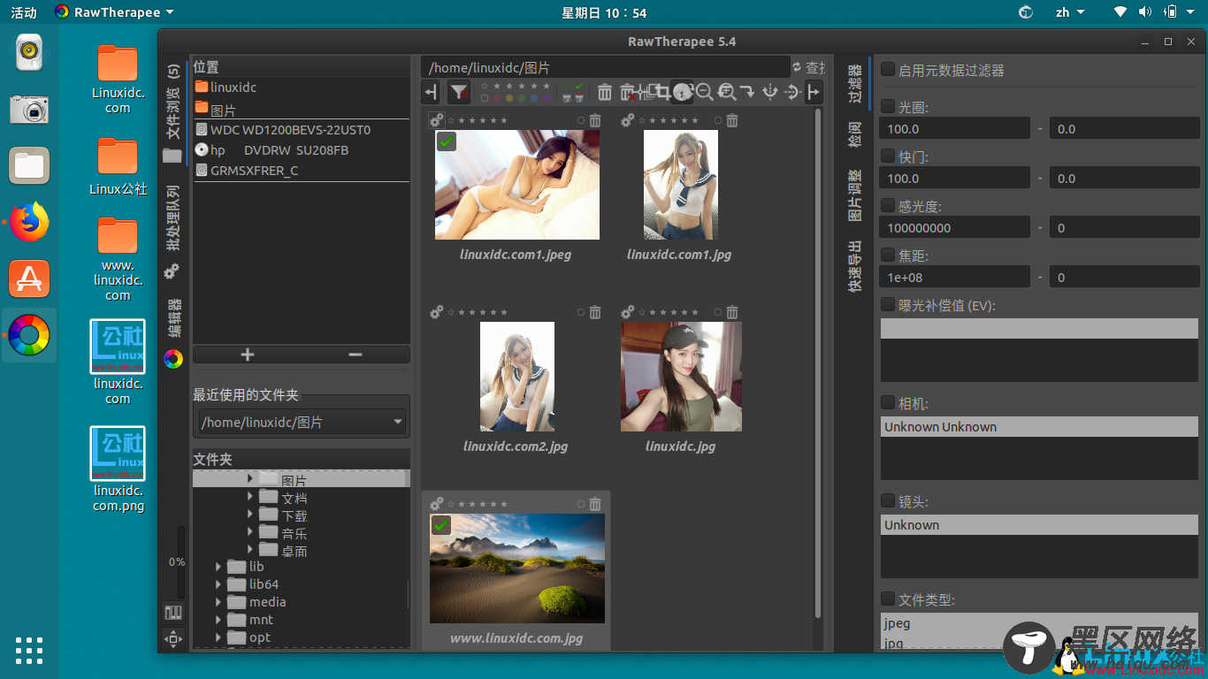
Task: Select the 文件浏览 (5) tab
Action: click(173, 112)
